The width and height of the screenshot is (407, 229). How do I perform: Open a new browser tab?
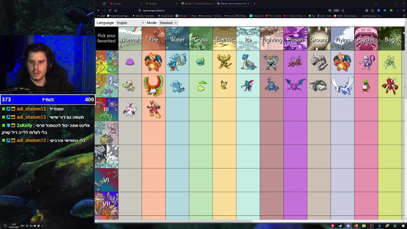click(x=254, y=3)
